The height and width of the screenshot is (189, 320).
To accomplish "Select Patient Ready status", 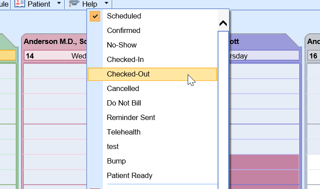I will pos(130,176).
